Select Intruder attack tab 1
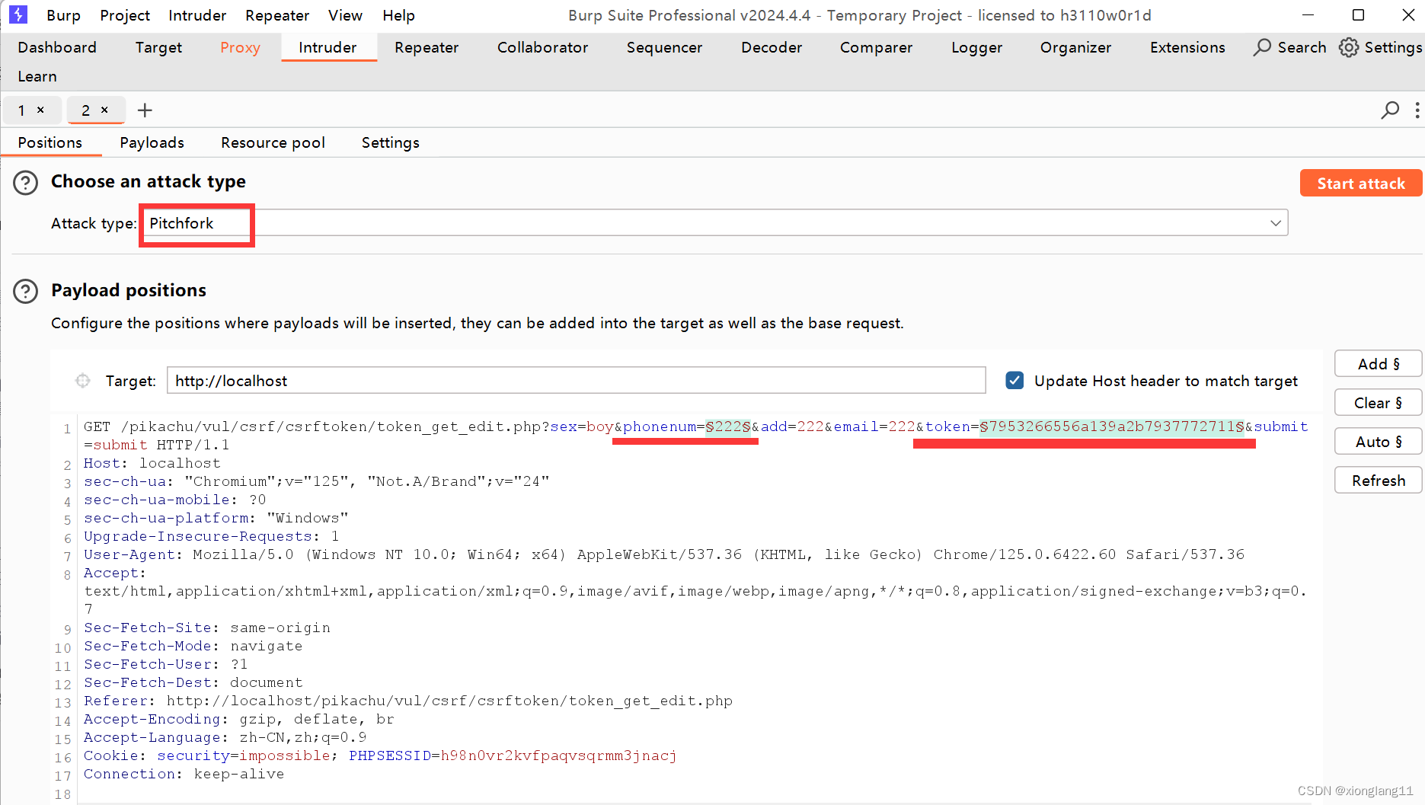The image size is (1425, 805). pos(22,110)
